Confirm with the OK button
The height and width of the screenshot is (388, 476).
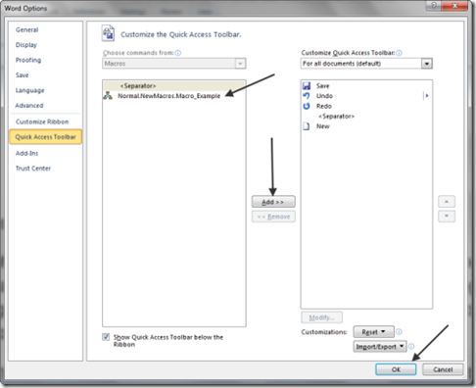point(396,369)
